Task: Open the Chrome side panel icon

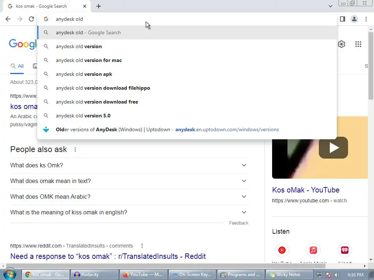Action: (x=343, y=19)
